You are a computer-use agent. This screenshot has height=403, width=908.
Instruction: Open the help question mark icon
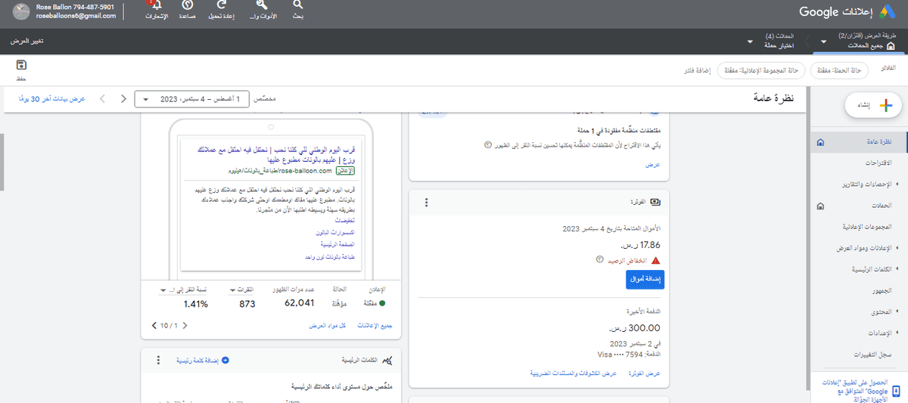(x=188, y=7)
